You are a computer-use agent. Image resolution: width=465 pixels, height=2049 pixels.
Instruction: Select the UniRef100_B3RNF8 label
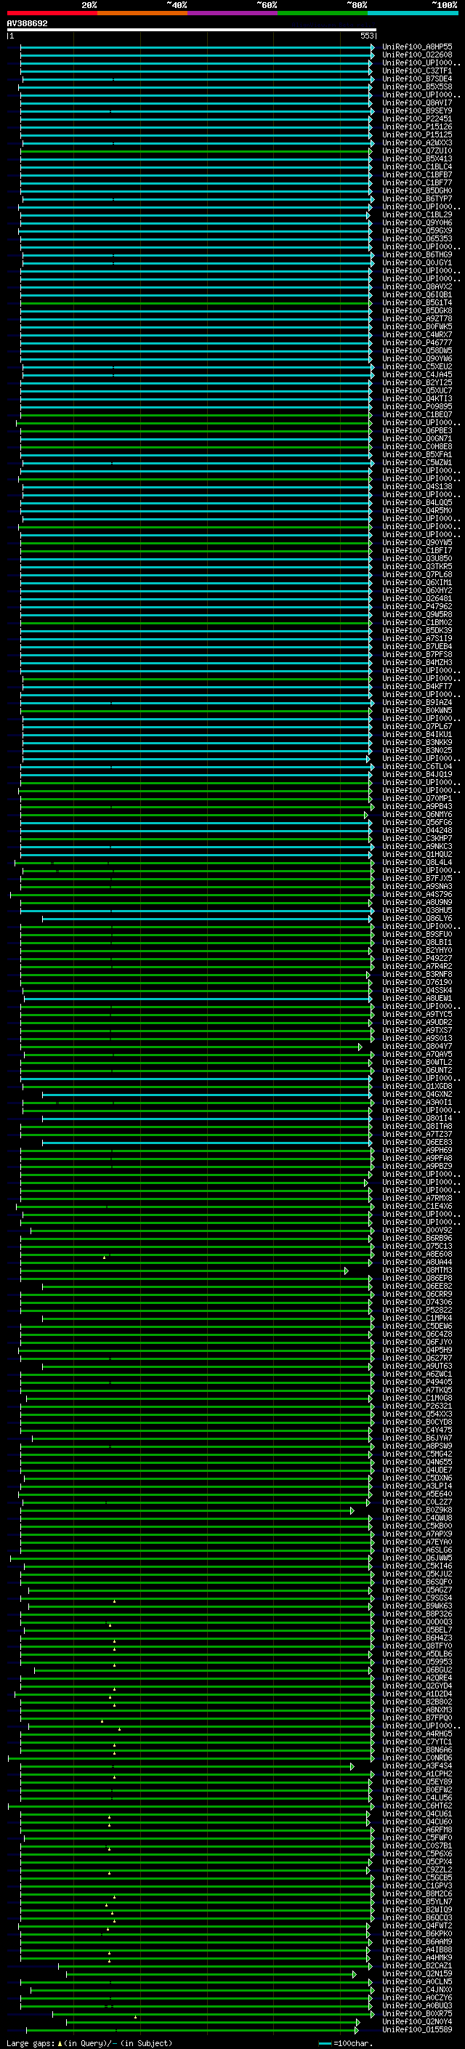[417, 975]
